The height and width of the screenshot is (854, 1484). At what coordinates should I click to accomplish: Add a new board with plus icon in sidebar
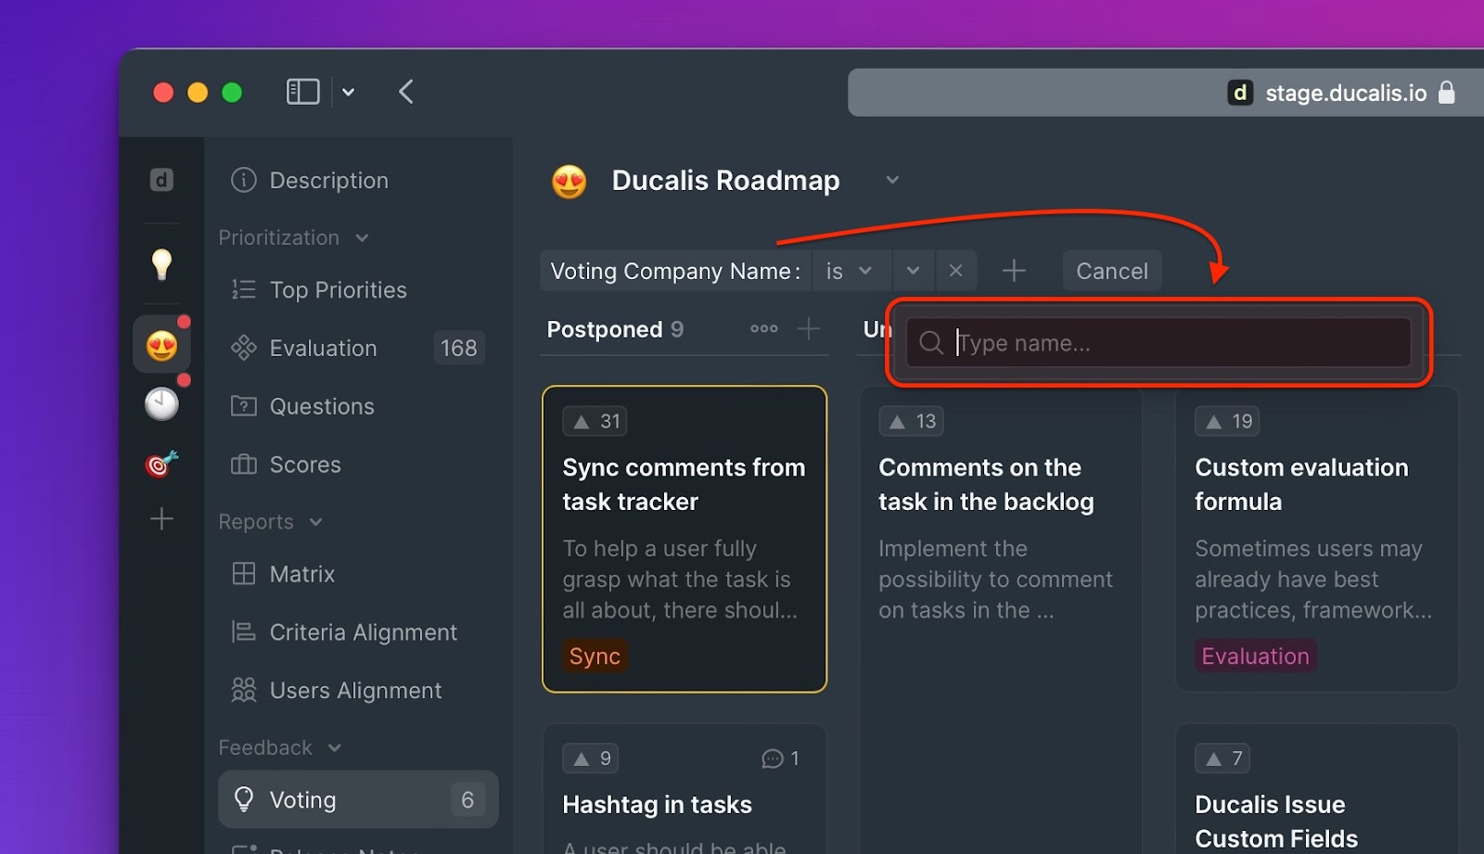pos(161,518)
